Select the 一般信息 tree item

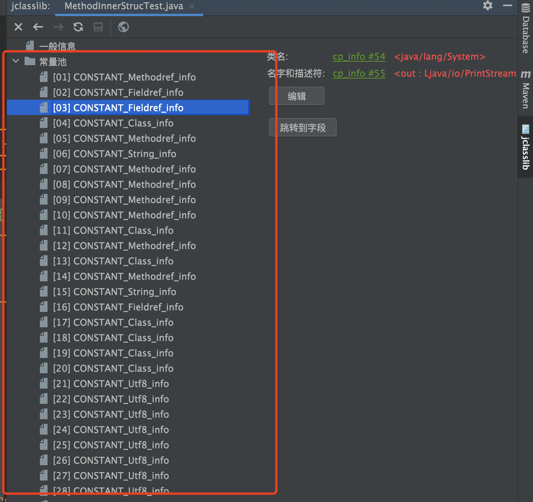pyautogui.click(x=57, y=46)
